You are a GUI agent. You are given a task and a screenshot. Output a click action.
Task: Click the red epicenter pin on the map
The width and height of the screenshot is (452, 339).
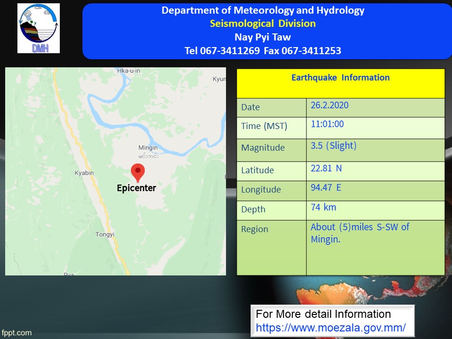(137, 172)
